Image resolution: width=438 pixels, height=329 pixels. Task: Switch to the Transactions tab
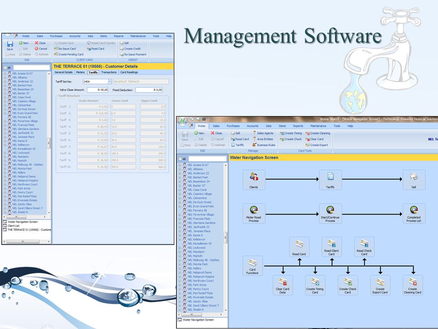(x=109, y=72)
